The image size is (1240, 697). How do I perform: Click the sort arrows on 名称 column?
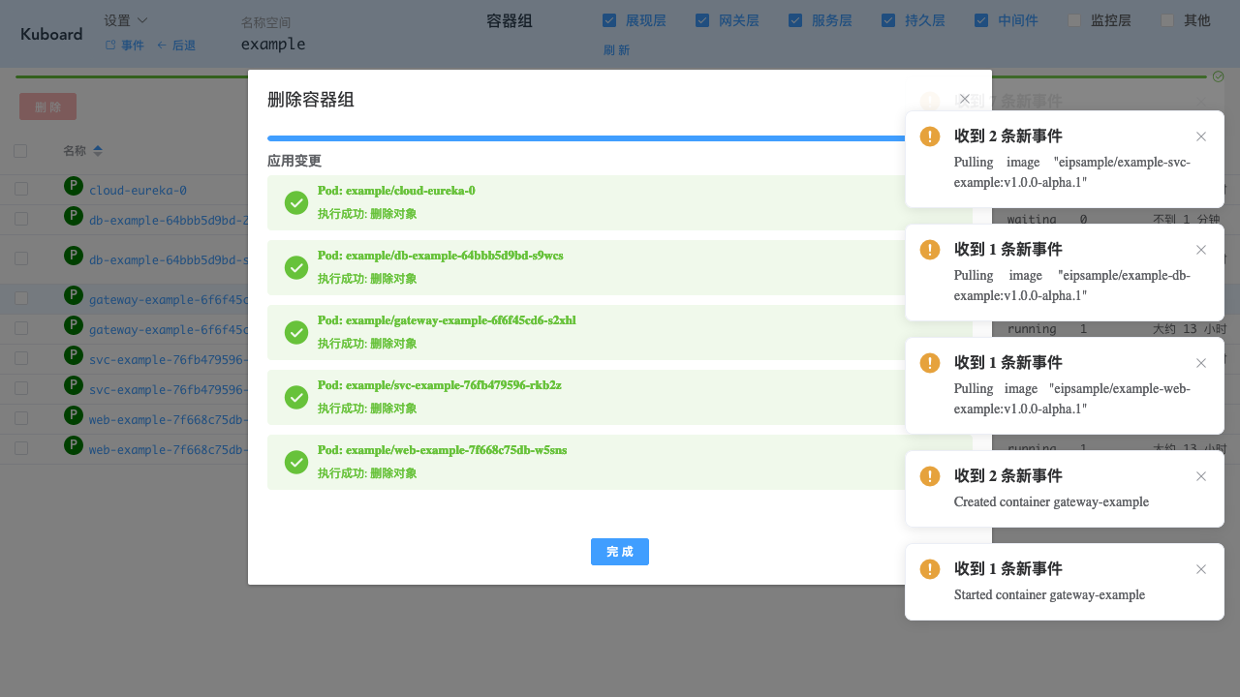98,151
